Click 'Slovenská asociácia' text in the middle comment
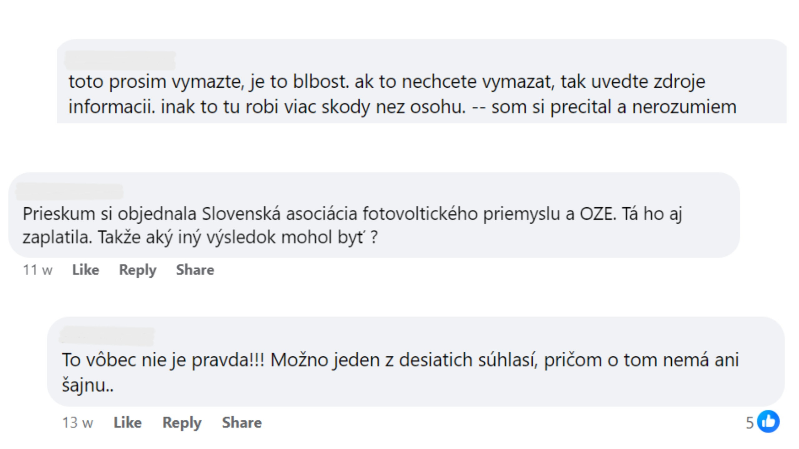Image resolution: width=799 pixels, height=449 pixels. click(x=279, y=214)
